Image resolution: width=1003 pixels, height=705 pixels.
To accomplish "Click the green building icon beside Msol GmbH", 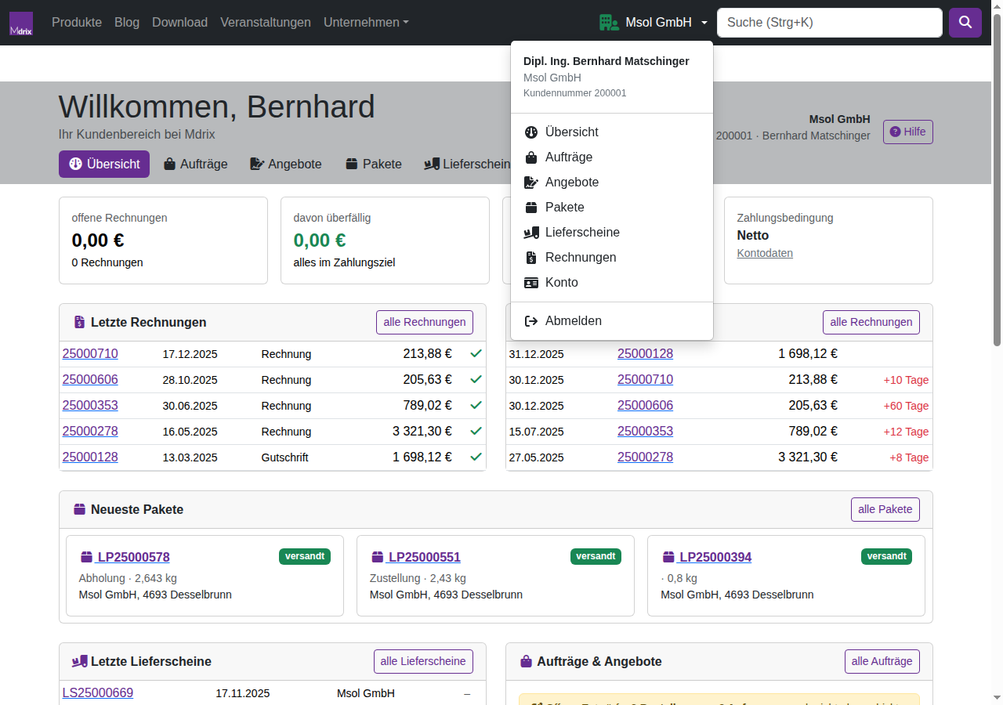I will [x=609, y=23].
